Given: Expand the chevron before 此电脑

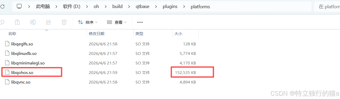Looking at the screenshot, I should coord(29,7).
